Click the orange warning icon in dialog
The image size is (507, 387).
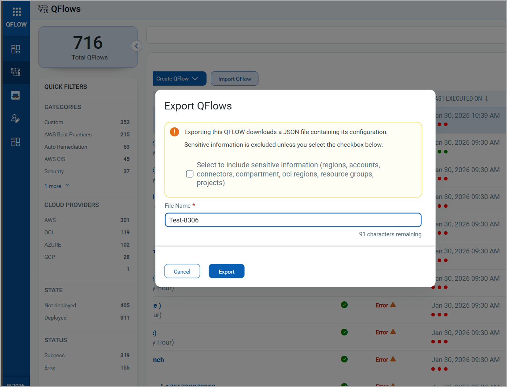174,132
